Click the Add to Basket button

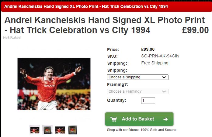pyautogui.click(x=139, y=119)
